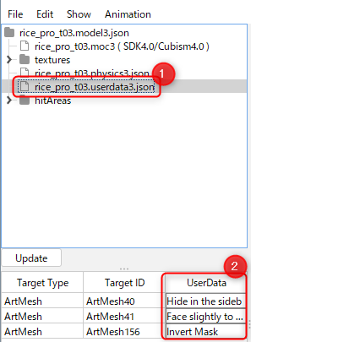Expand the textures folder chevron
Viewport: 338px width, 342px height.
click(x=9, y=59)
